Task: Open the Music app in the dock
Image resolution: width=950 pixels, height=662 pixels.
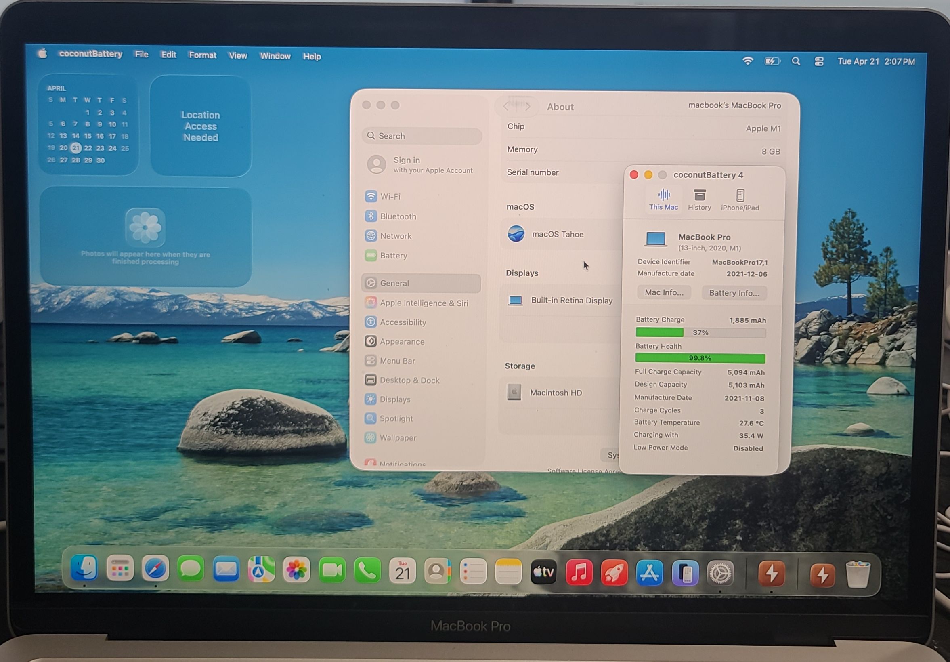Action: tap(579, 572)
